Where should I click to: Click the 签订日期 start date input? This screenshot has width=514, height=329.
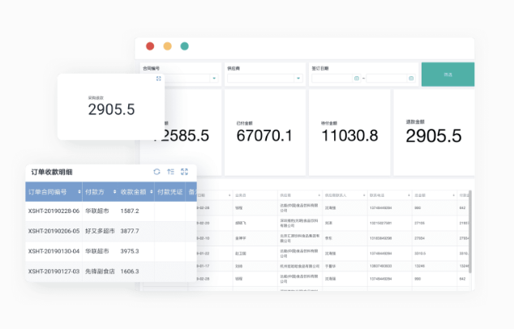click(336, 79)
